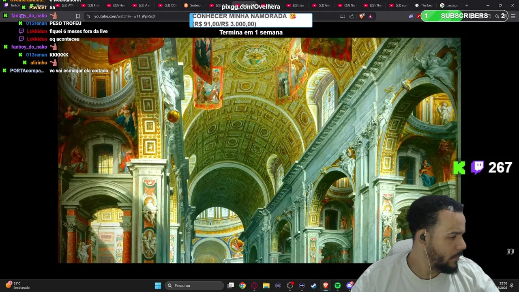Open Discord from the taskbar
Image resolution: width=519 pixels, height=292 pixels.
coord(349,286)
